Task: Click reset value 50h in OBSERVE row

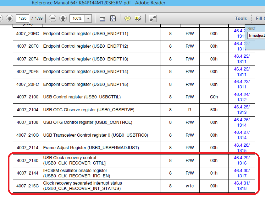Action: 214,110
